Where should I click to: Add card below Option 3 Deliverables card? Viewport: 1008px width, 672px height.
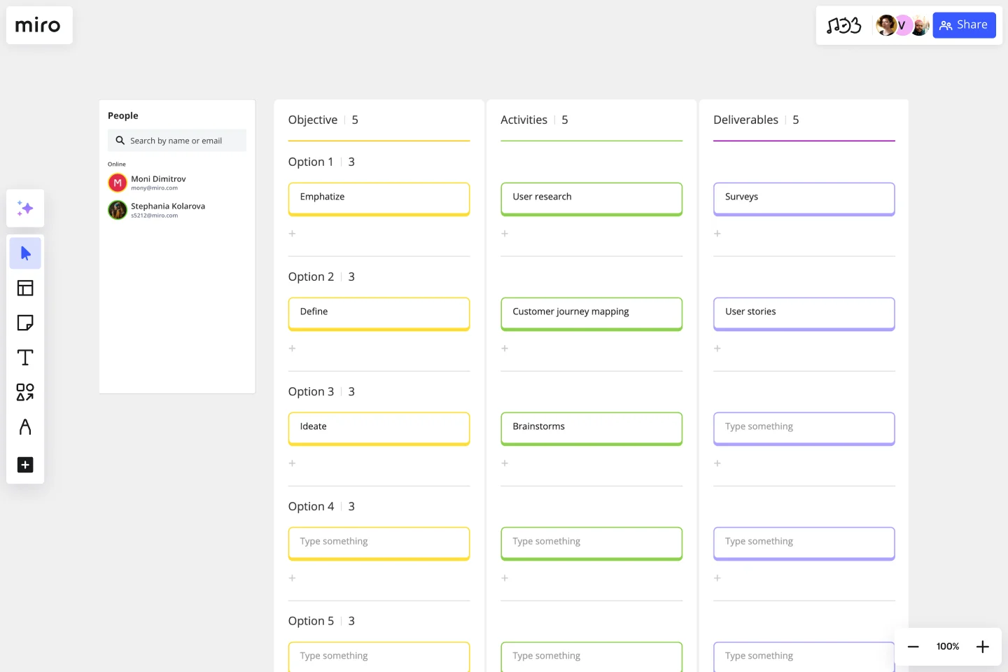(717, 463)
